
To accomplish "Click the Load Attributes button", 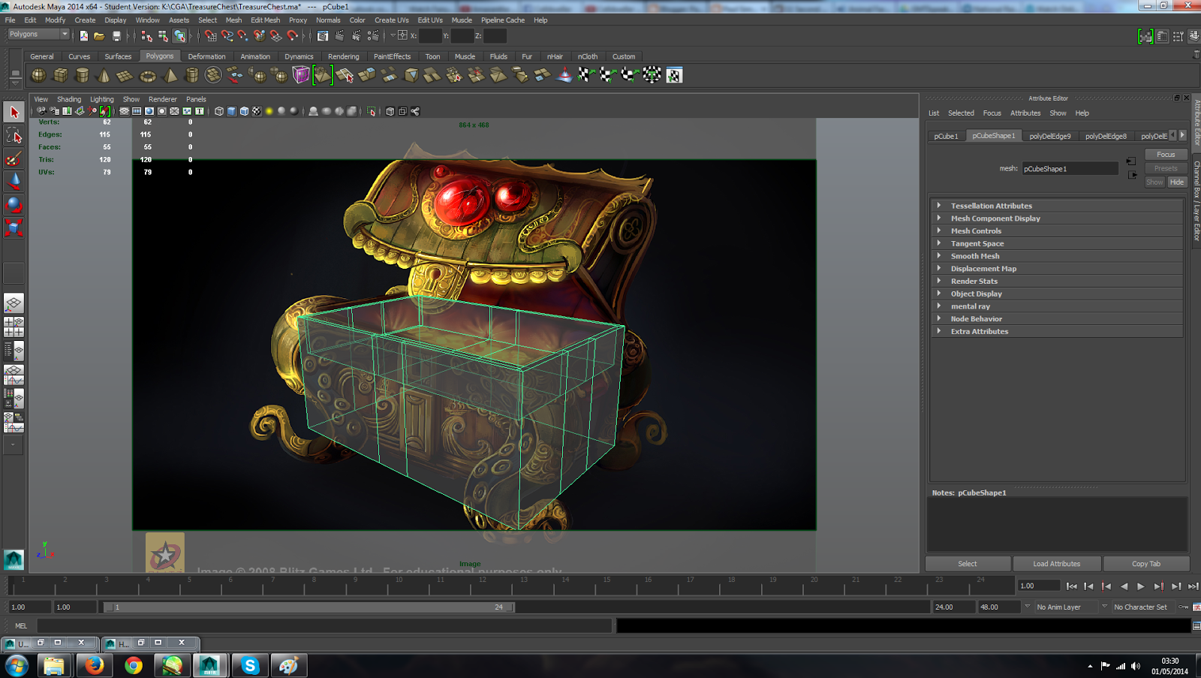I will coord(1056,564).
